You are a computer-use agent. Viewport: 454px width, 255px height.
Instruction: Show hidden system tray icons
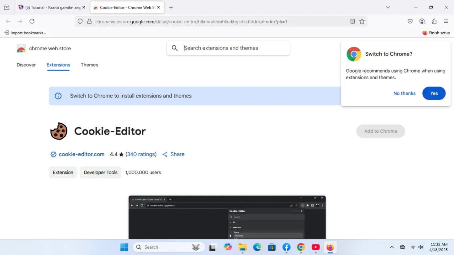(392, 247)
